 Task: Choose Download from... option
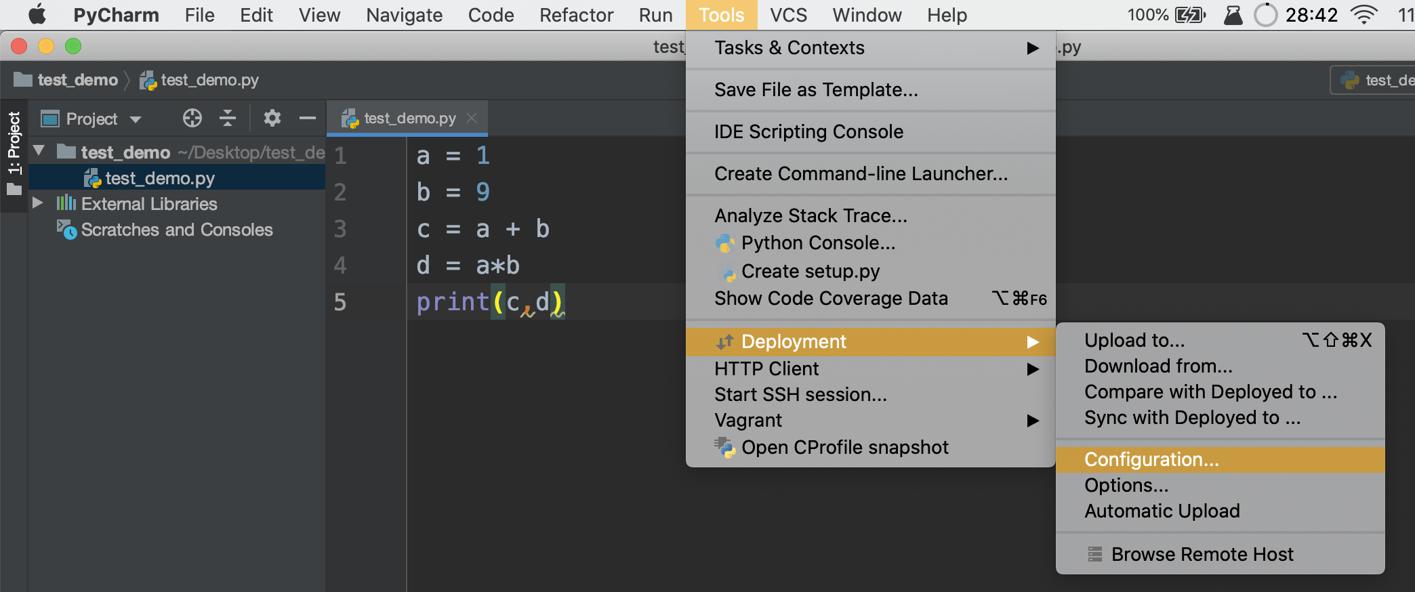[x=1221, y=366]
